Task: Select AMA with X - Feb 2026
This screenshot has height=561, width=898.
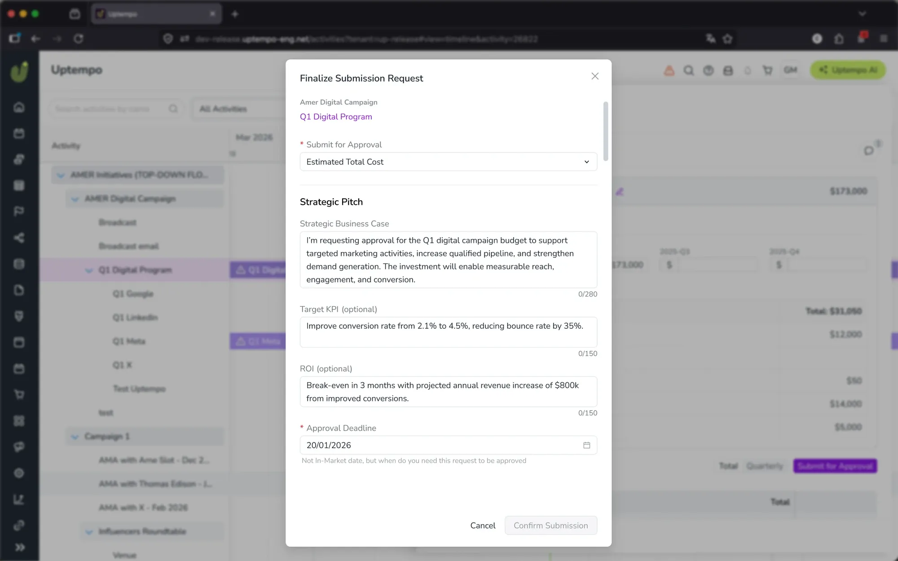Action: point(143,508)
